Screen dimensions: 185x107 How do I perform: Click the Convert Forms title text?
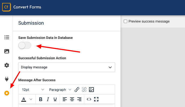coord(27,7)
